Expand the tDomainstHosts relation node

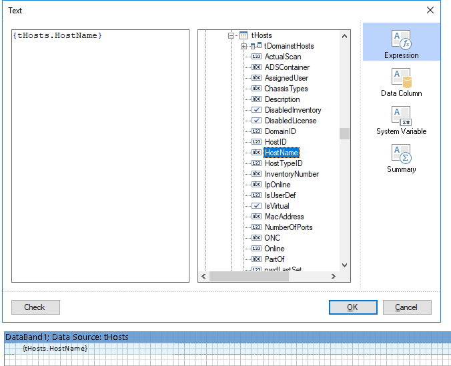point(244,46)
